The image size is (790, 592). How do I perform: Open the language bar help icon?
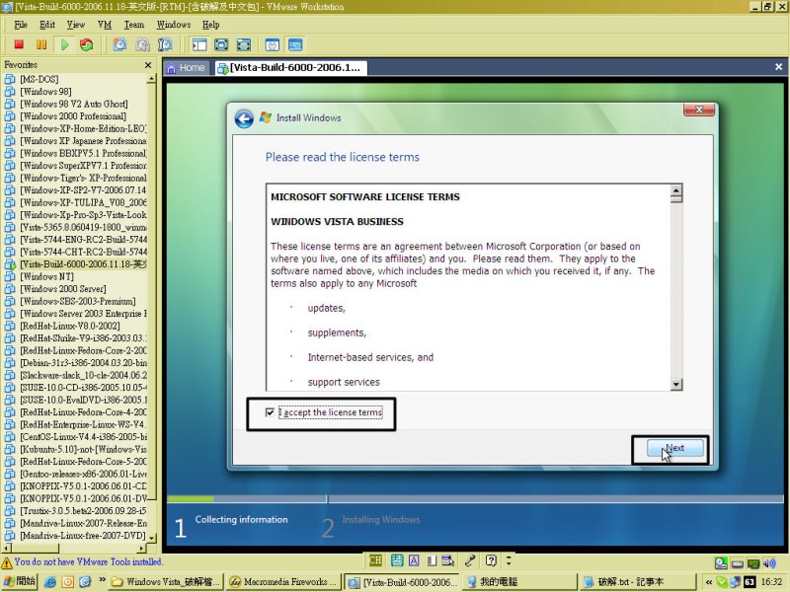click(491, 560)
